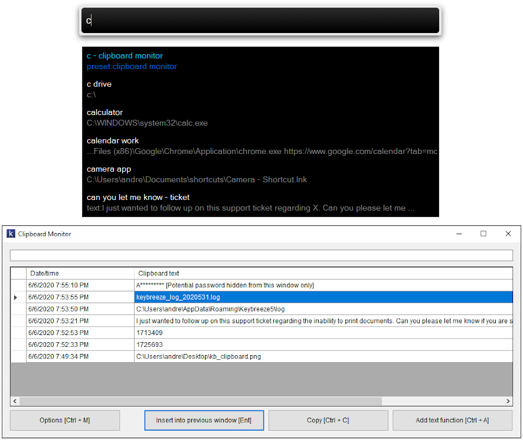
Task: Click the row header beside 7:55:10 PM
Action: (x=18, y=286)
